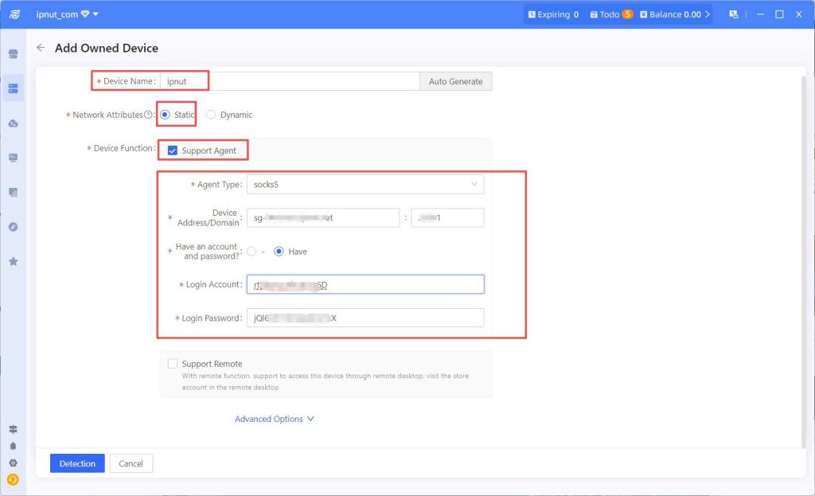This screenshot has width=815, height=496.
Task: Open the store icon in the sidebar
Action: [13, 54]
